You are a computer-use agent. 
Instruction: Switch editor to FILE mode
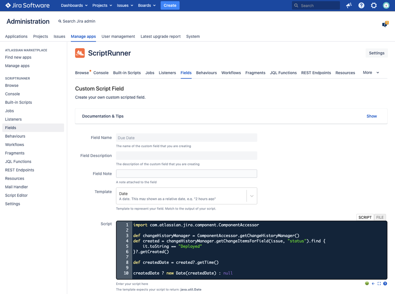380,217
